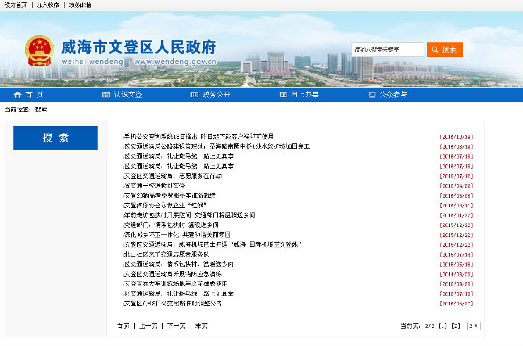
Task: Click the blue 搜索 sidebar panel
Action: point(55,138)
